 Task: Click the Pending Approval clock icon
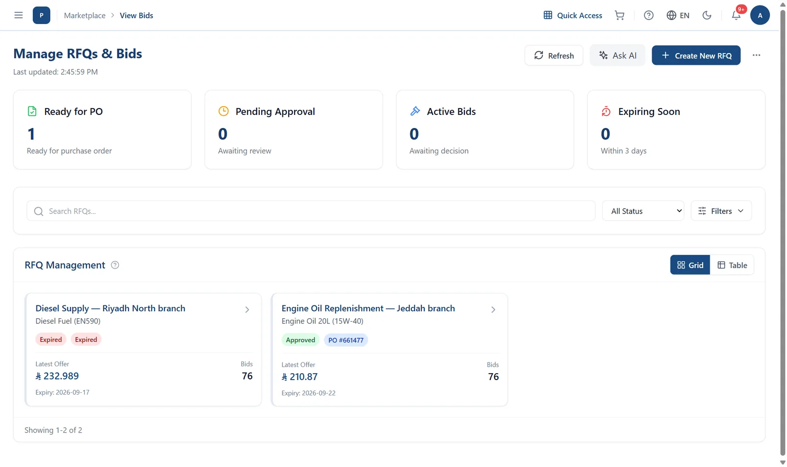223,111
